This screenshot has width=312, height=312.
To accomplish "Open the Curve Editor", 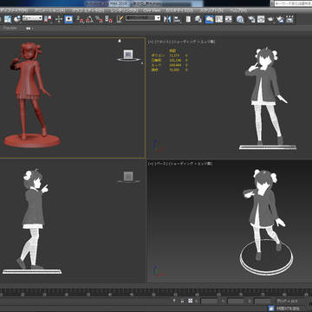I will tap(219, 19).
